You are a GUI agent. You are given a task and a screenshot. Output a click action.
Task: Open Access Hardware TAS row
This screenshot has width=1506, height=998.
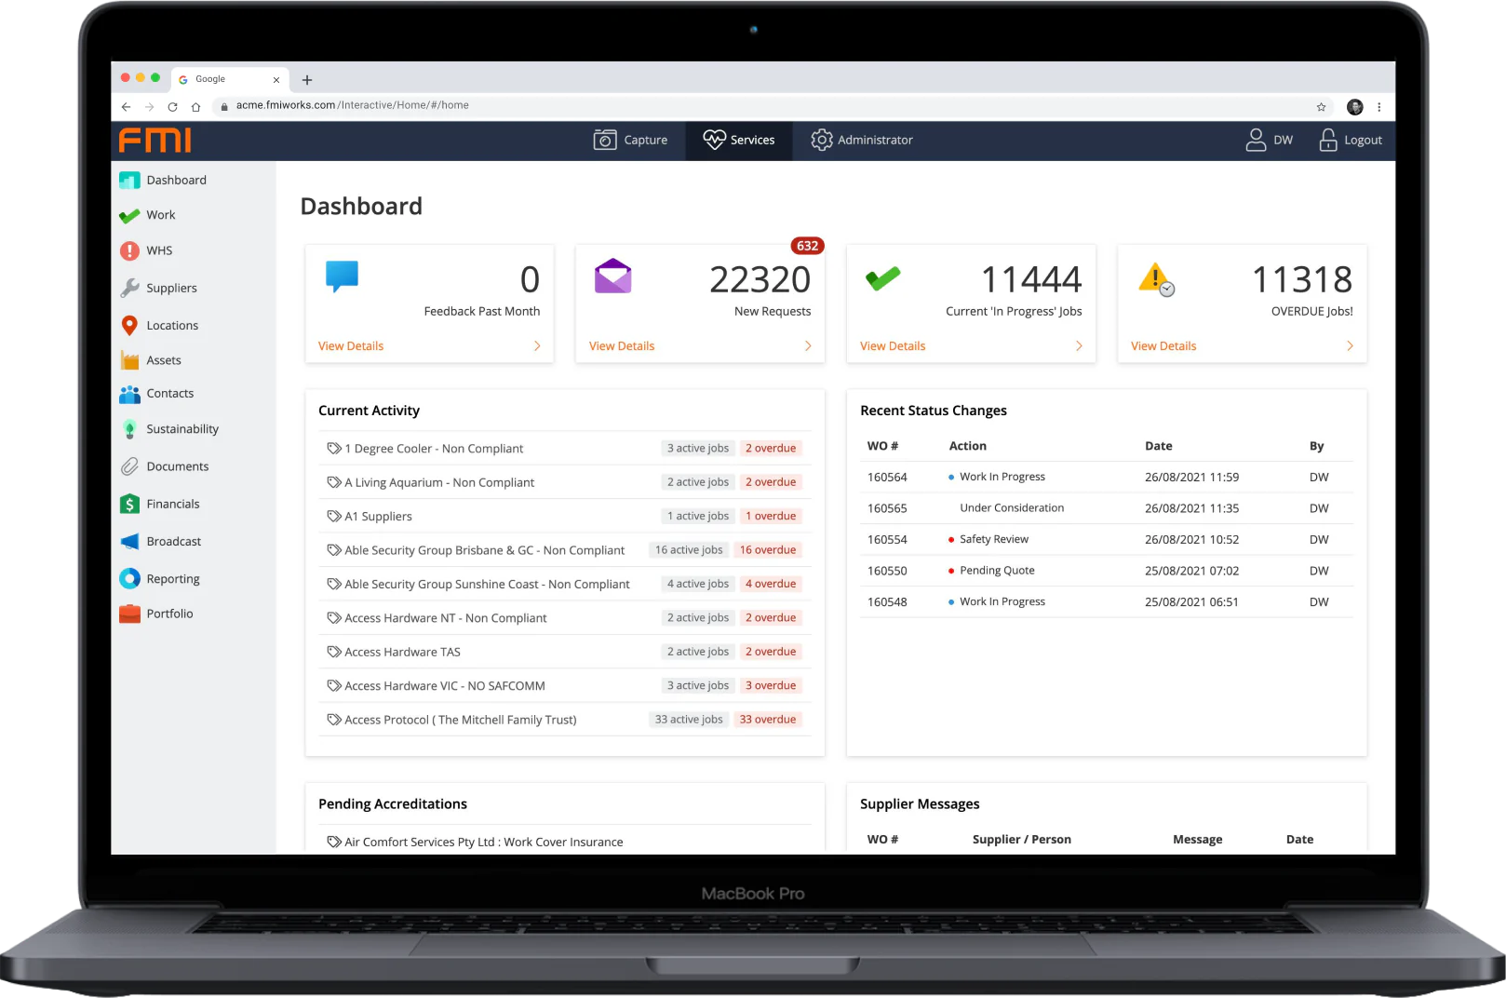pyautogui.click(x=565, y=652)
